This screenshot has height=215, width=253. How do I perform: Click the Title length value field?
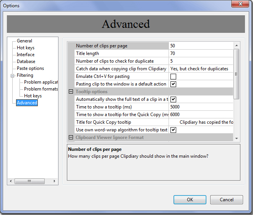pos(201,53)
